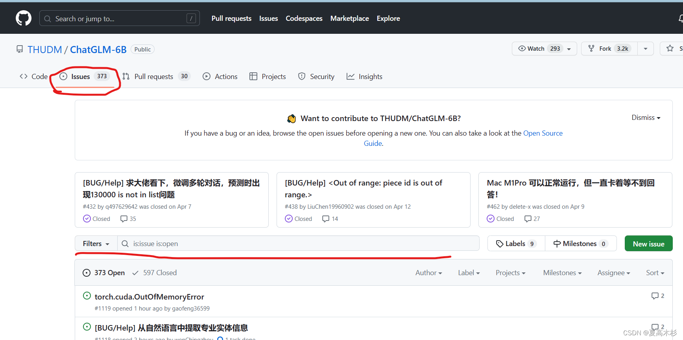Open the Dismiss dropdown
The height and width of the screenshot is (340, 683).
646,118
